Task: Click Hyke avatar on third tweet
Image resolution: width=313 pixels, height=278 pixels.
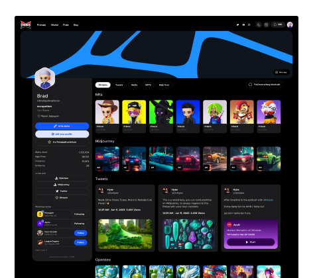Action: click(227, 191)
